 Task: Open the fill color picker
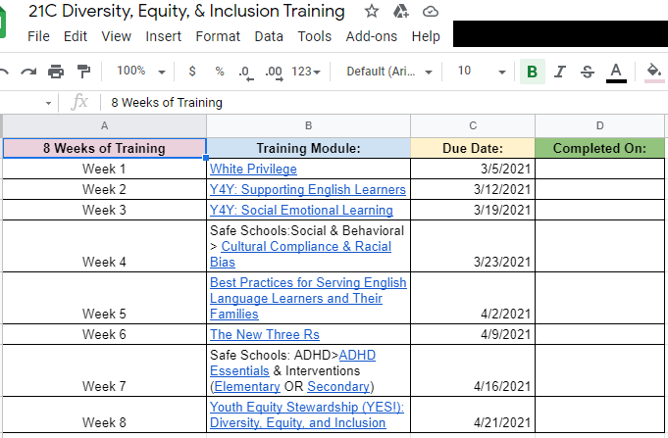click(653, 72)
